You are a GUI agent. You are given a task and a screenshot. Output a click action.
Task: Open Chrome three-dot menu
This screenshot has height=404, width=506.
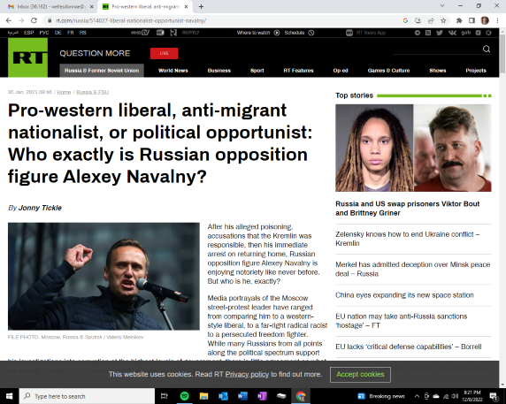(x=497, y=20)
